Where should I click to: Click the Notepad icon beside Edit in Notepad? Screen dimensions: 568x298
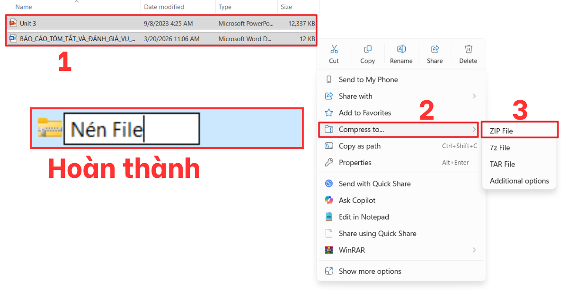click(329, 217)
